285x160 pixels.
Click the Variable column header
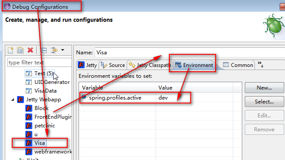(x=117, y=87)
